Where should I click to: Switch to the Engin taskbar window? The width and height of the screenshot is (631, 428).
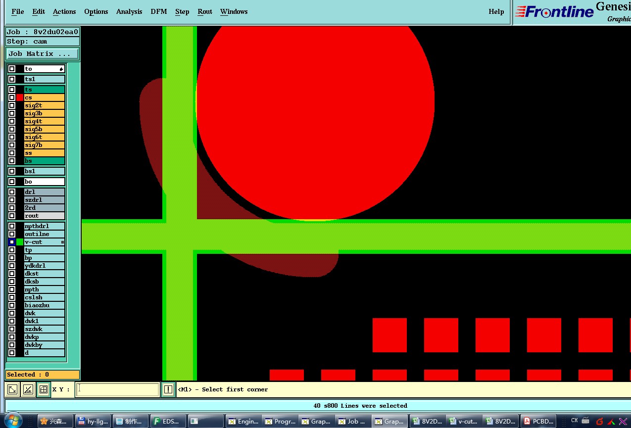tap(243, 421)
